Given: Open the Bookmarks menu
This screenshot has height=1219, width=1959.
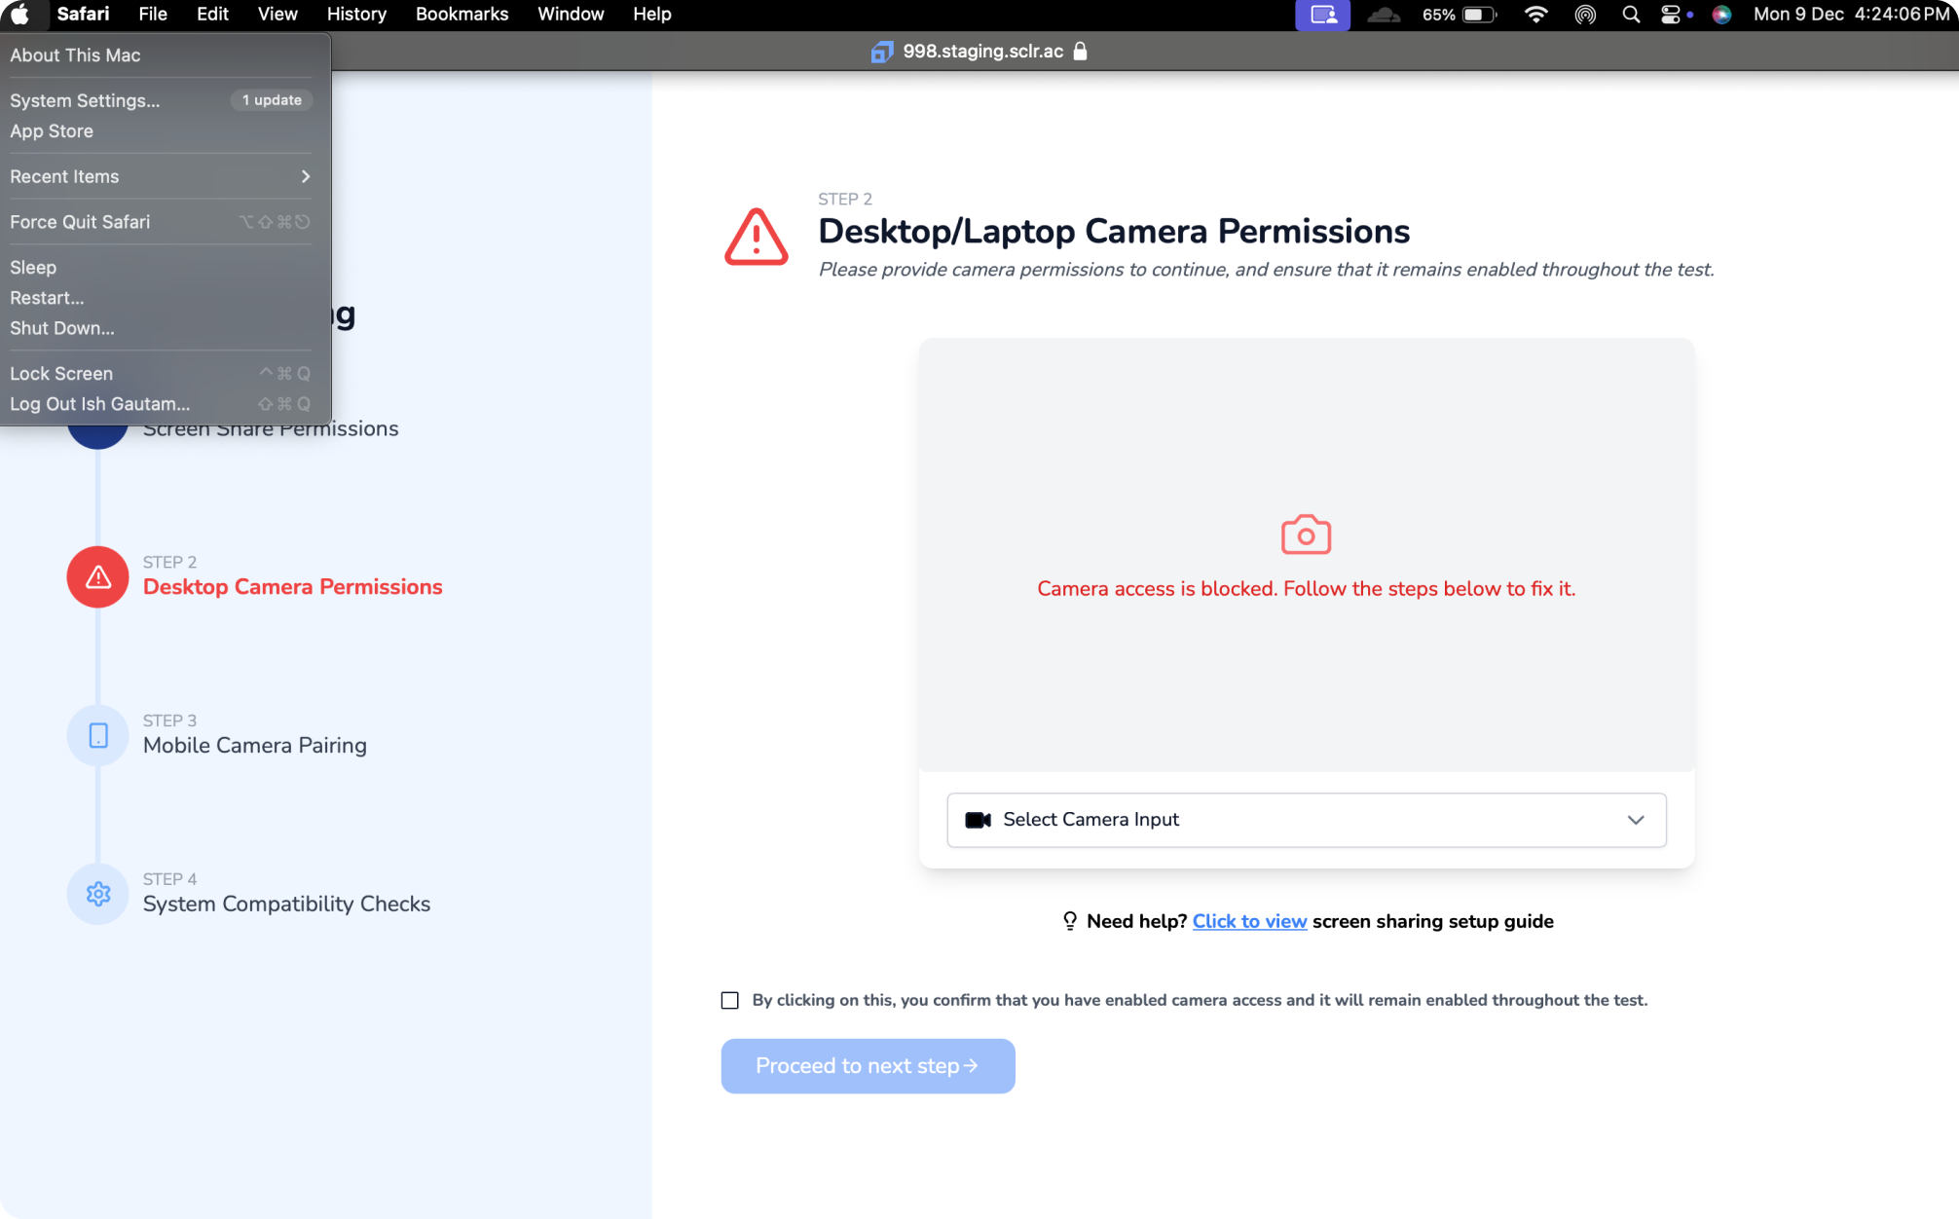Looking at the screenshot, I should pyautogui.click(x=462, y=15).
